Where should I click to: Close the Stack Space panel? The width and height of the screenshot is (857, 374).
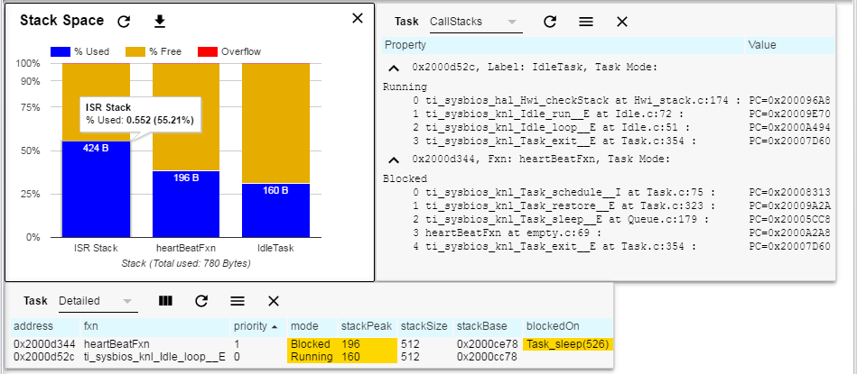point(358,18)
